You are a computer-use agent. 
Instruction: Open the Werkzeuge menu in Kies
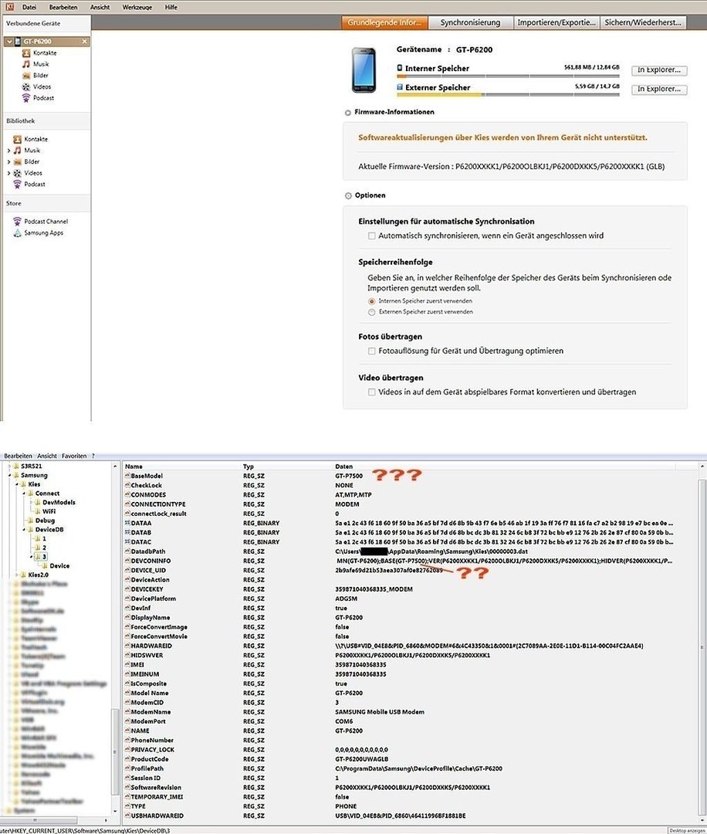click(x=137, y=7)
